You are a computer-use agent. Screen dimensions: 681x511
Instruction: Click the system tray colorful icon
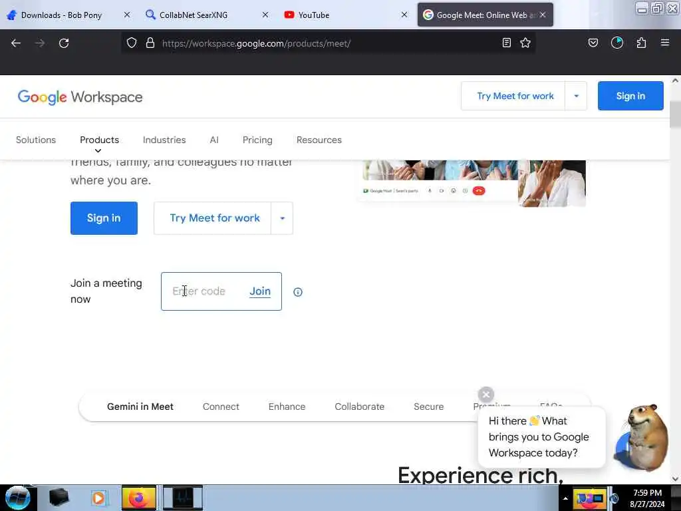coord(589,498)
